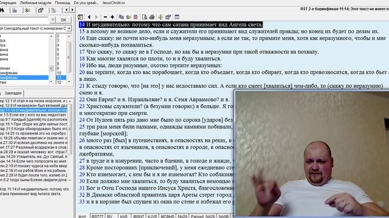The height and width of the screenshot is (218, 389).
Task: Switch to the NASB module tab
Action: (224, 216)
